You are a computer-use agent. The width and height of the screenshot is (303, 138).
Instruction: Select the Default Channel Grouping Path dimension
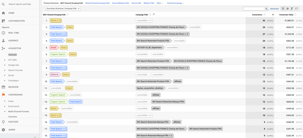(98, 3)
